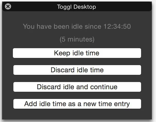Image resolution: width=156 pixels, height=122 pixels.
Task: Click the Keep idle time button
Action: point(77,53)
